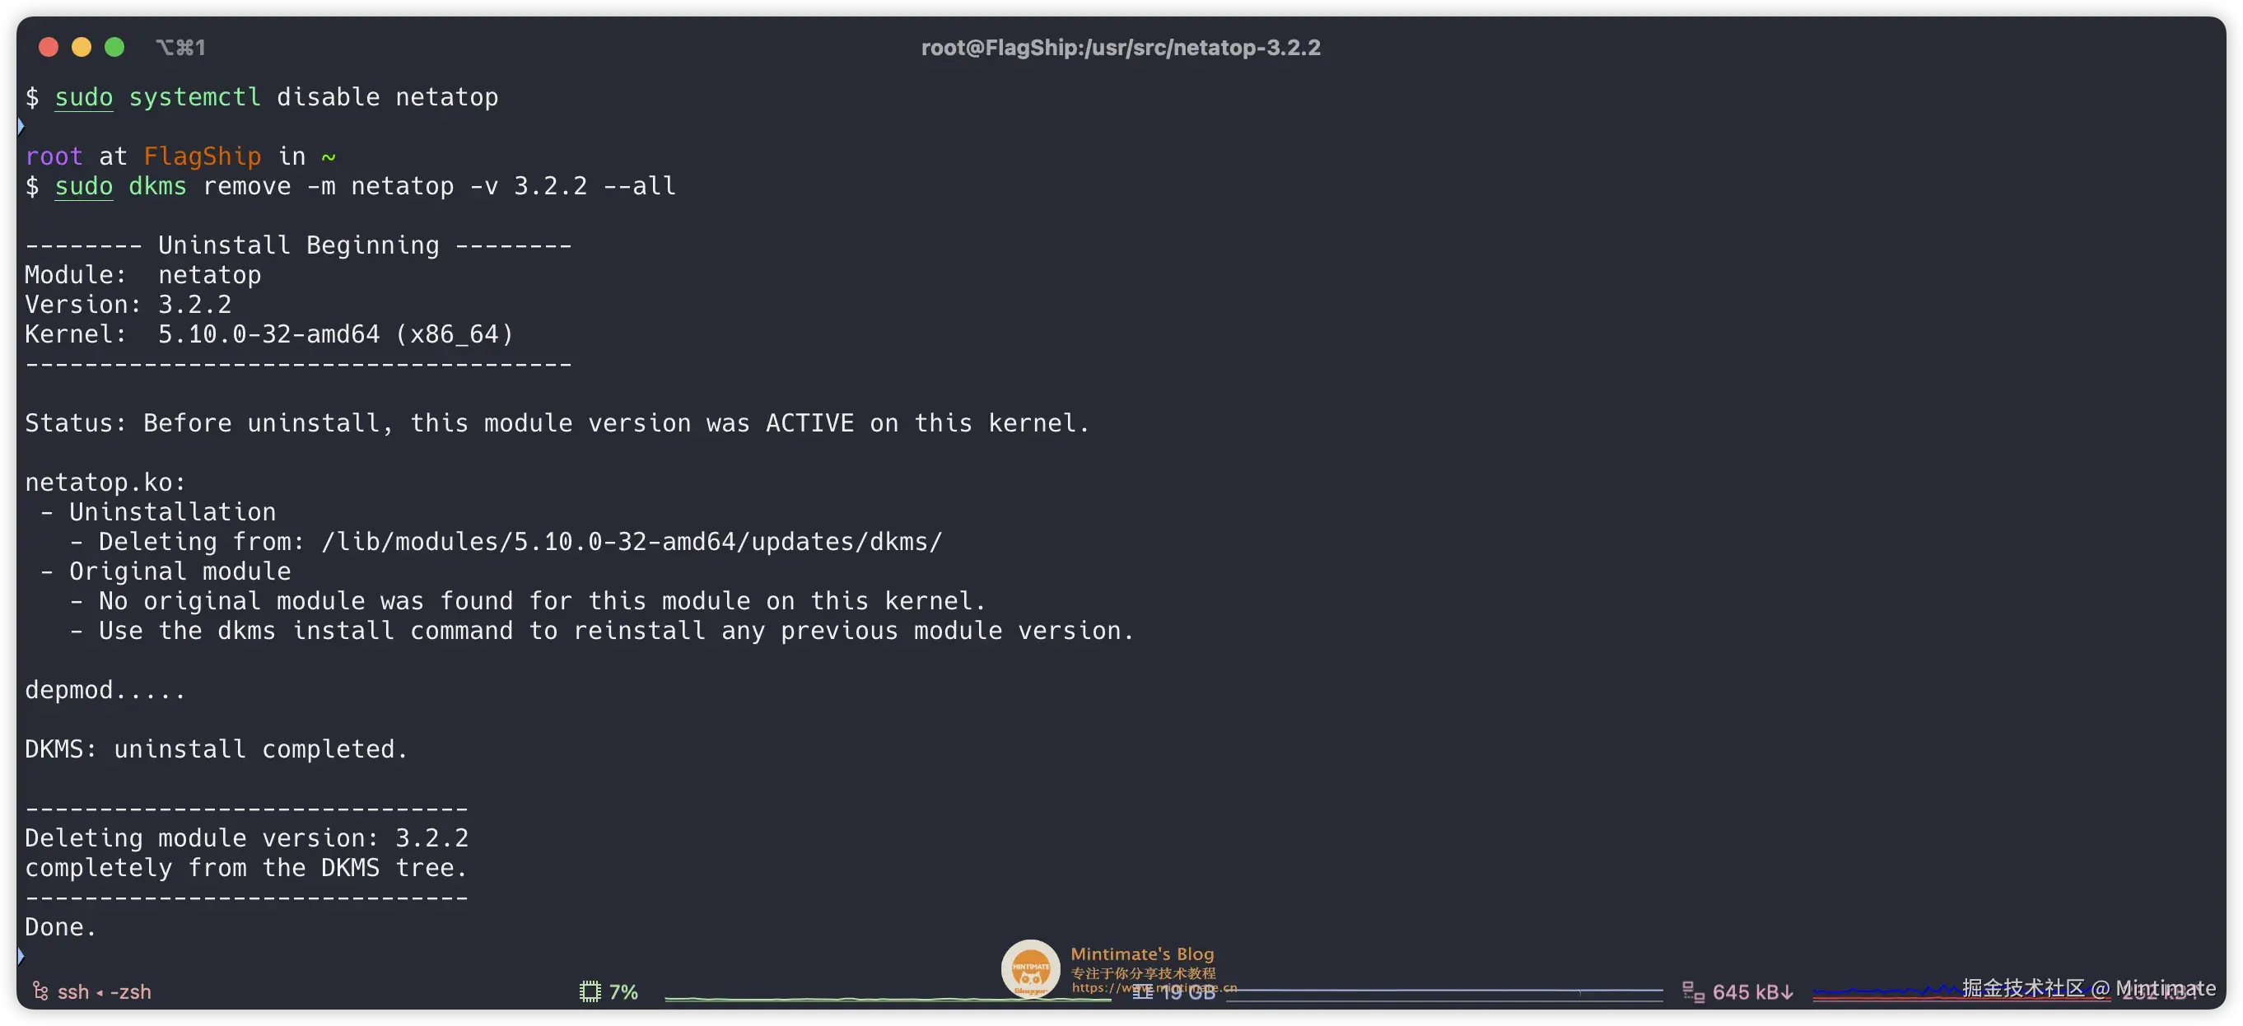Screen dimensions: 2243x1026
Task: Click the CPU chip icon showing 7%
Action: (590, 991)
